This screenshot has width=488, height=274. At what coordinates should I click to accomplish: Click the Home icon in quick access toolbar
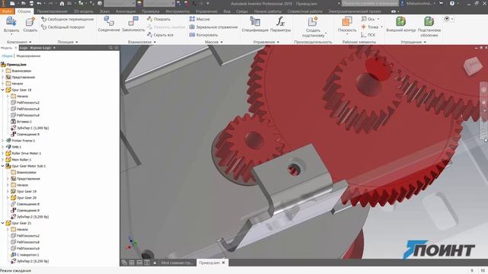click(62, 3)
